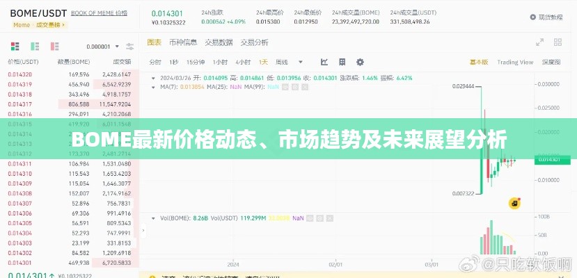
Task: Switch to 基本版 chart mode
Action: [479, 62]
